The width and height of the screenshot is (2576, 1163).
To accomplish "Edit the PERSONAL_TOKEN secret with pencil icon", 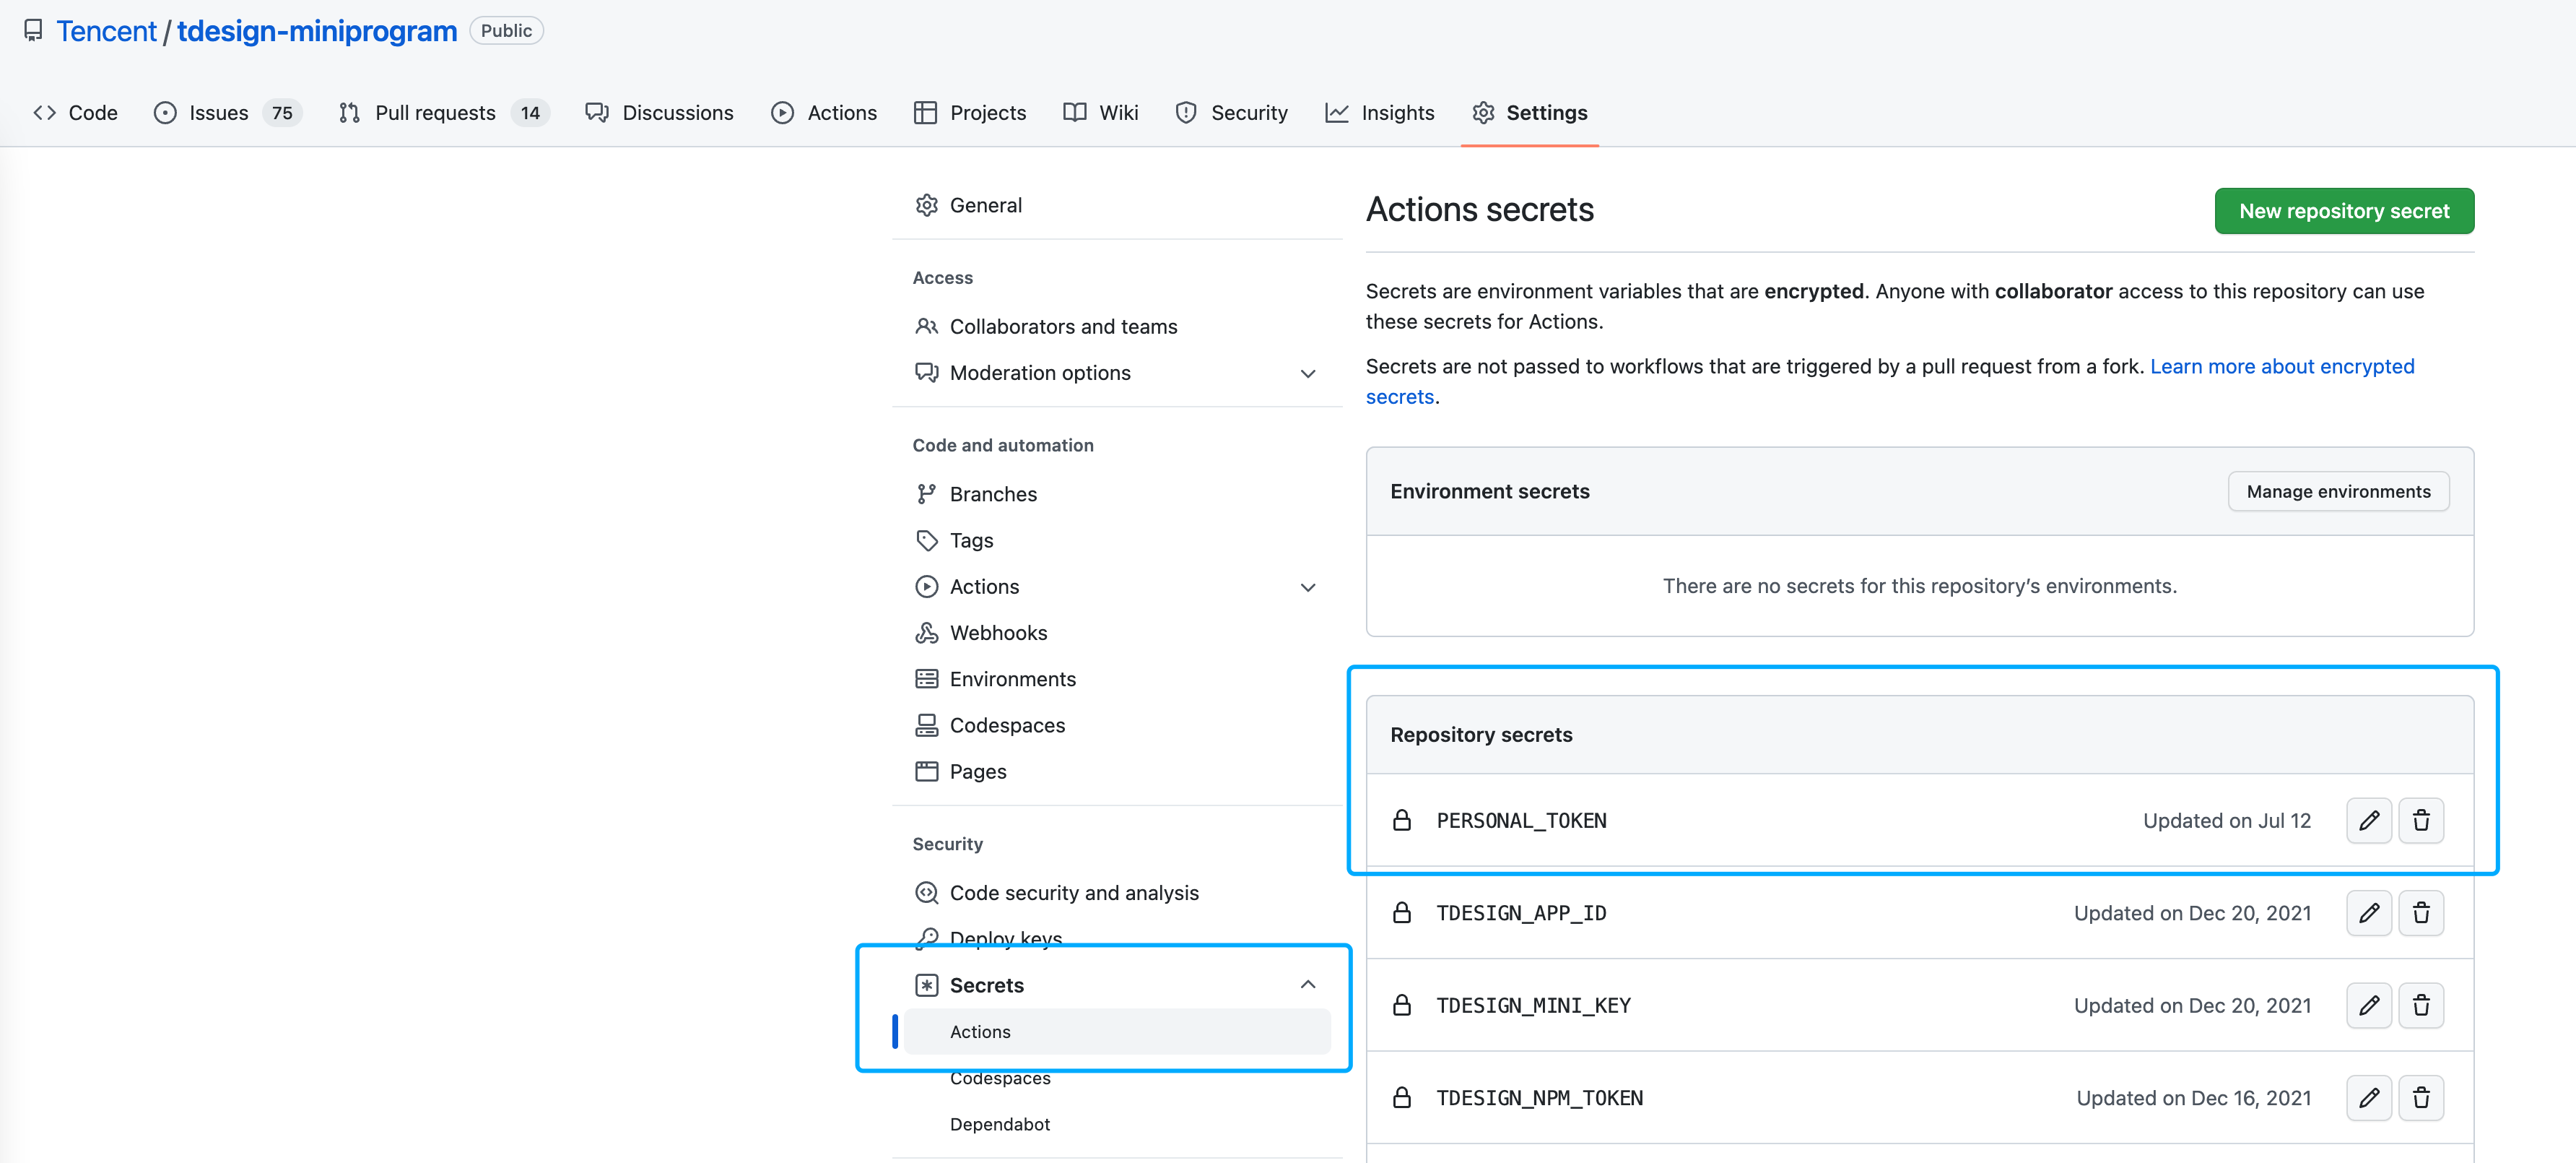I will tap(2368, 821).
